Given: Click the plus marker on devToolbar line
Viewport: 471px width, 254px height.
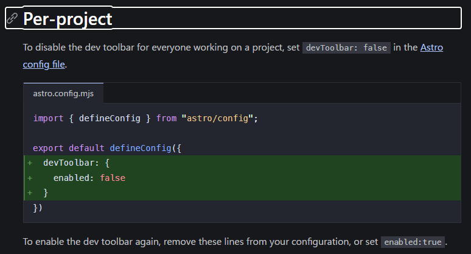Looking at the screenshot, I should click(x=30, y=163).
